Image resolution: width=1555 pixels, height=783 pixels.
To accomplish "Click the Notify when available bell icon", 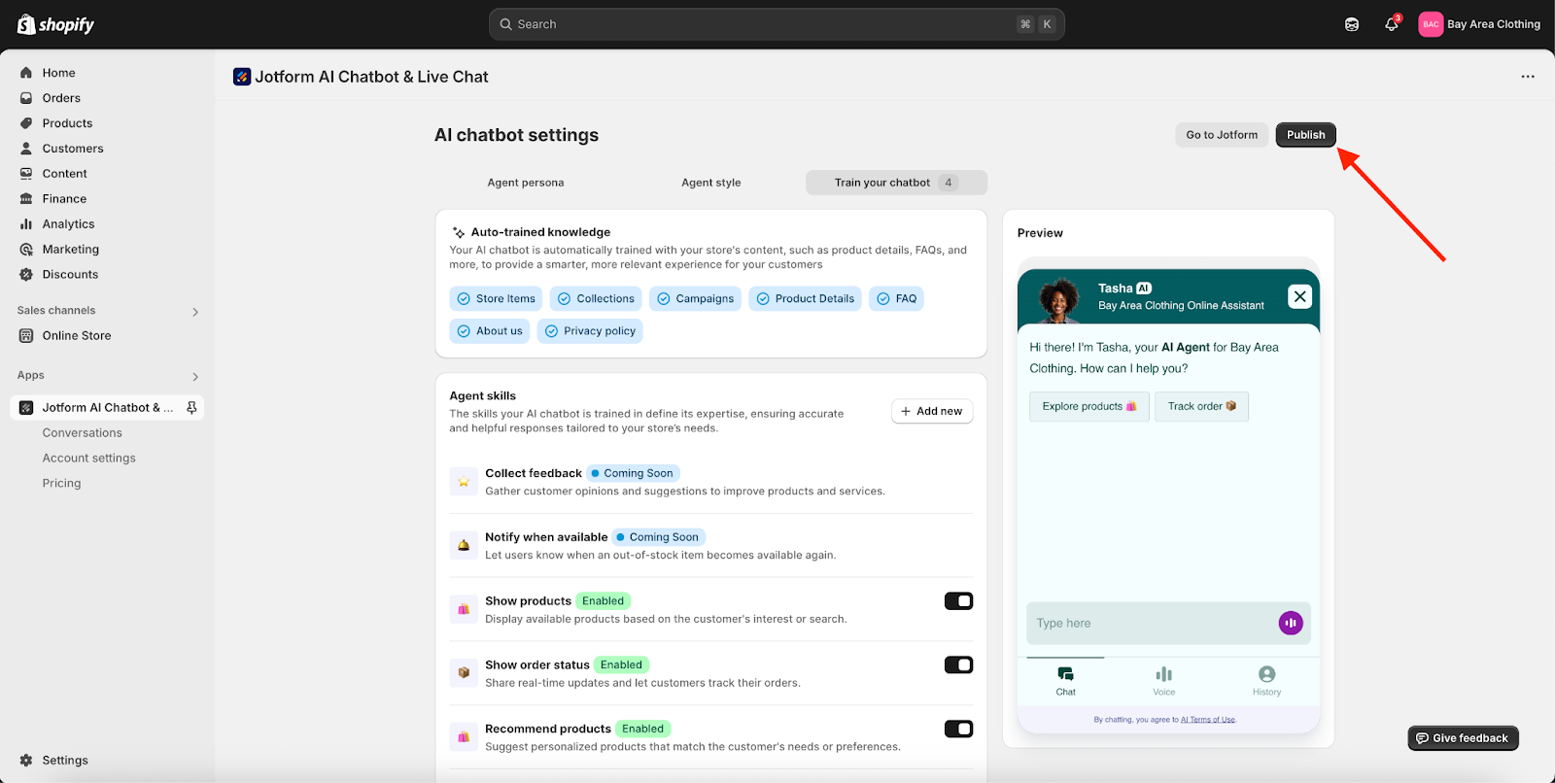I will [x=464, y=546].
